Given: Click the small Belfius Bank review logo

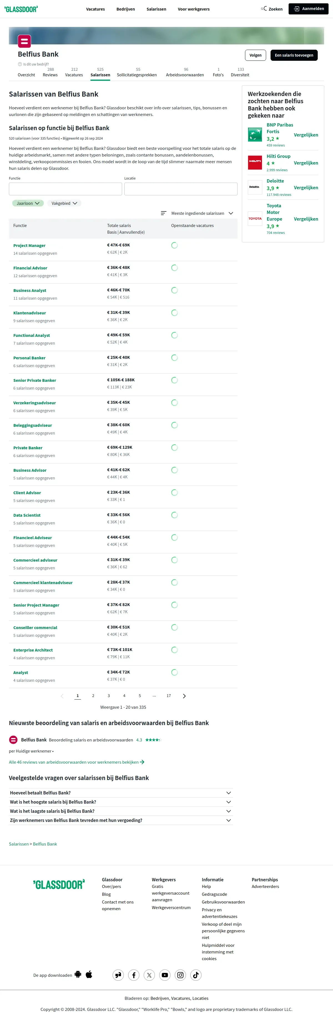Looking at the screenshot, I should coord(13,740).
